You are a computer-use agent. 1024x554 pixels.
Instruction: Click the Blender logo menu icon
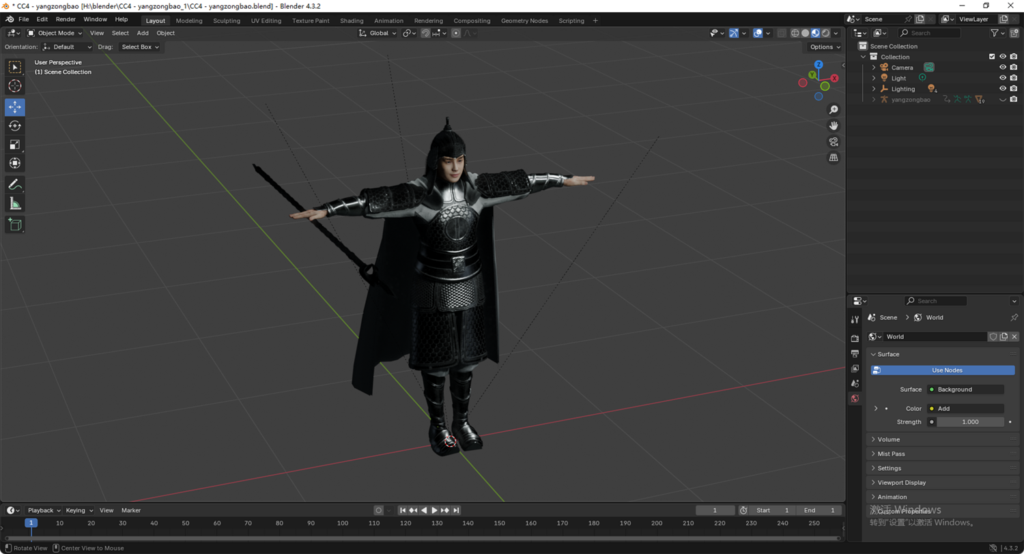point(10,20)
